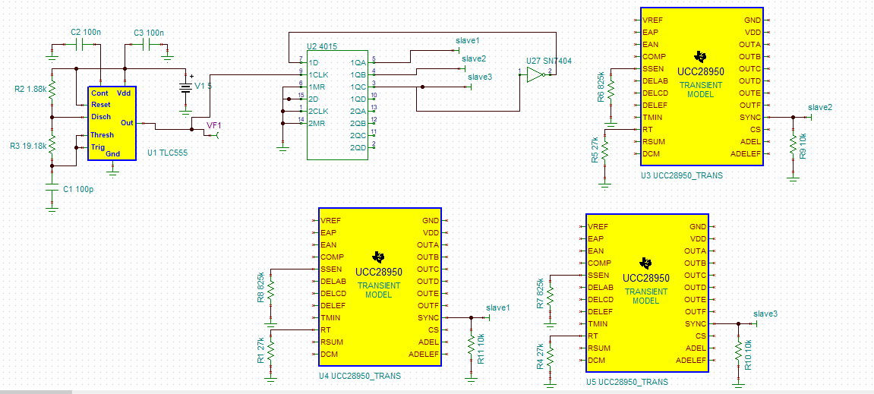Select resistor R9 10k
The image size is (874, 394).
(x=793, y=146)
